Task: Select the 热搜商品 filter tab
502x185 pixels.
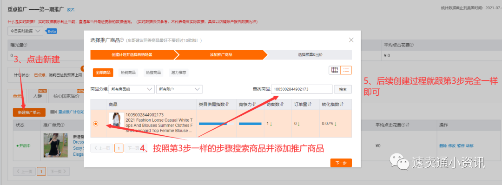Action: tap(153, 73)
